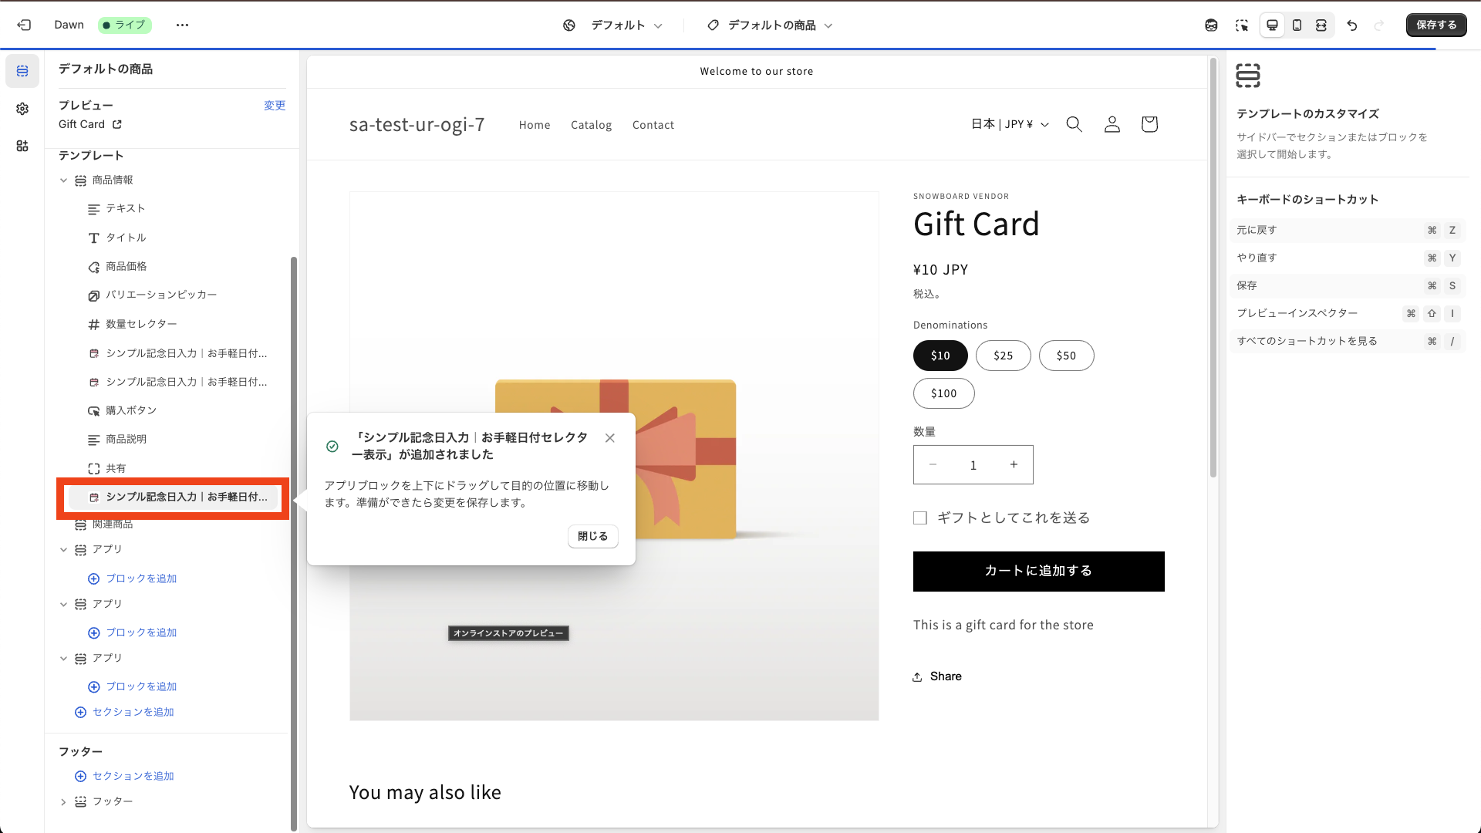Open the app embeds sidebar icon

click(22, 146)
